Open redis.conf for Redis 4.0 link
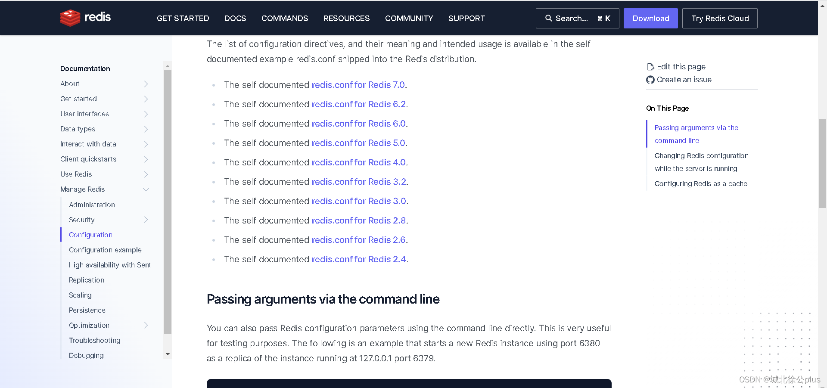Image resolution: width=827 pixels, height=388 pixels. click(x=359, y=162)
